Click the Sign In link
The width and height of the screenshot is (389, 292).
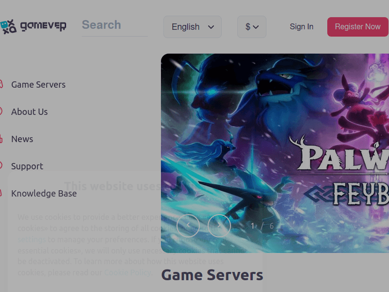click(x=301, y=26)
